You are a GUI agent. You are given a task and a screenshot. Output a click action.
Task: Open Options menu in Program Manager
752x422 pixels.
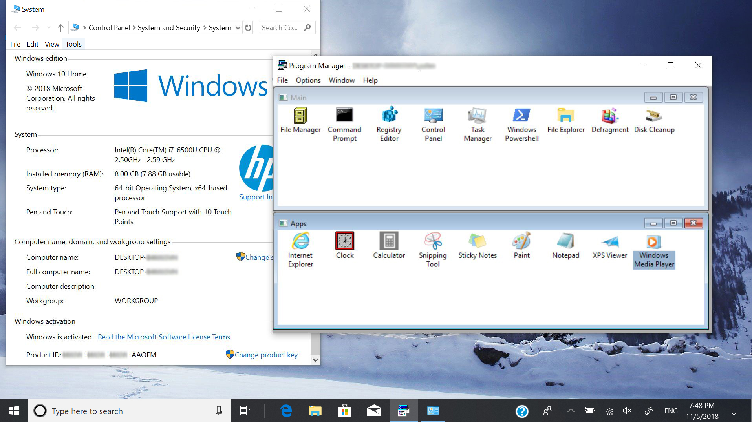[x=308, y=80]
